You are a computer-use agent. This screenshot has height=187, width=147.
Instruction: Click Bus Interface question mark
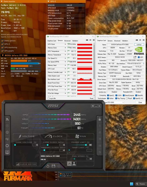pos(144,63)
